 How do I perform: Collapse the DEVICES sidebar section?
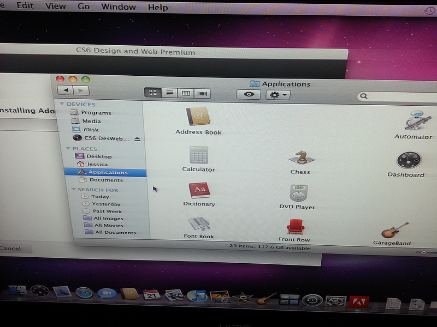[x=62, y=104]
